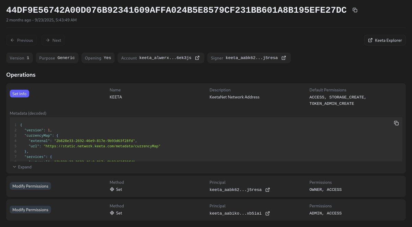Click the Modify Permissions badge with OWNER permissions
The width and height of the screenshot is (412, 227).
[x=30, y=186]
